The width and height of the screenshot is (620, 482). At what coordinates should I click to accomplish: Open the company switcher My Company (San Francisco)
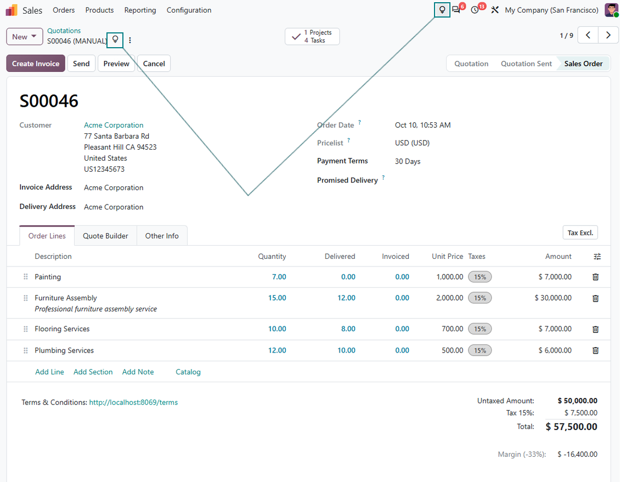(x=551, y=10)
